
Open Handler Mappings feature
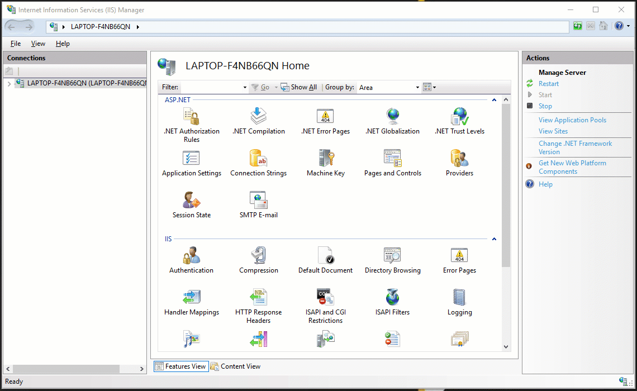pyautogui.click(x=191, y=302)
